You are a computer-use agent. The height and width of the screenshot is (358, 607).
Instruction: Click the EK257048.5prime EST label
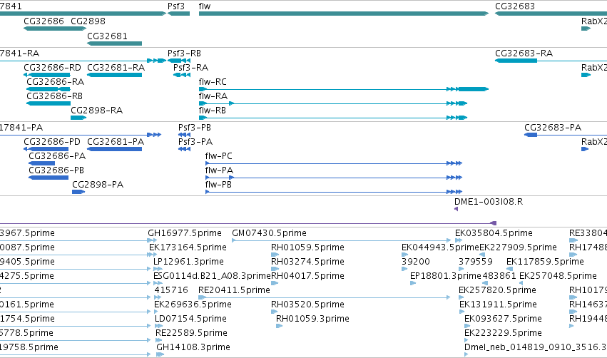pyautogui.click(x=558, y=276)
